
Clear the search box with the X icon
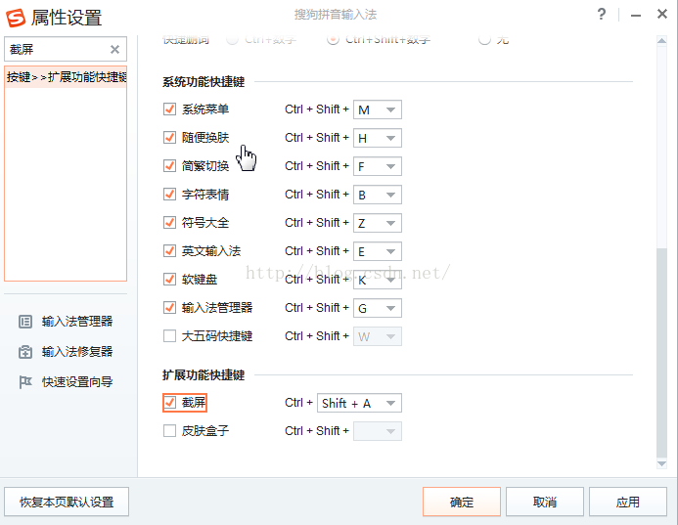pyautogui.click(x=114, y=49)
